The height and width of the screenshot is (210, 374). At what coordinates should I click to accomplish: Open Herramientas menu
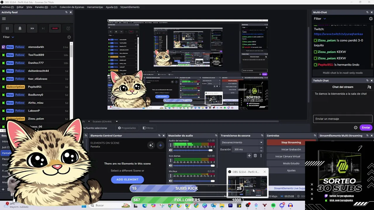95,7
